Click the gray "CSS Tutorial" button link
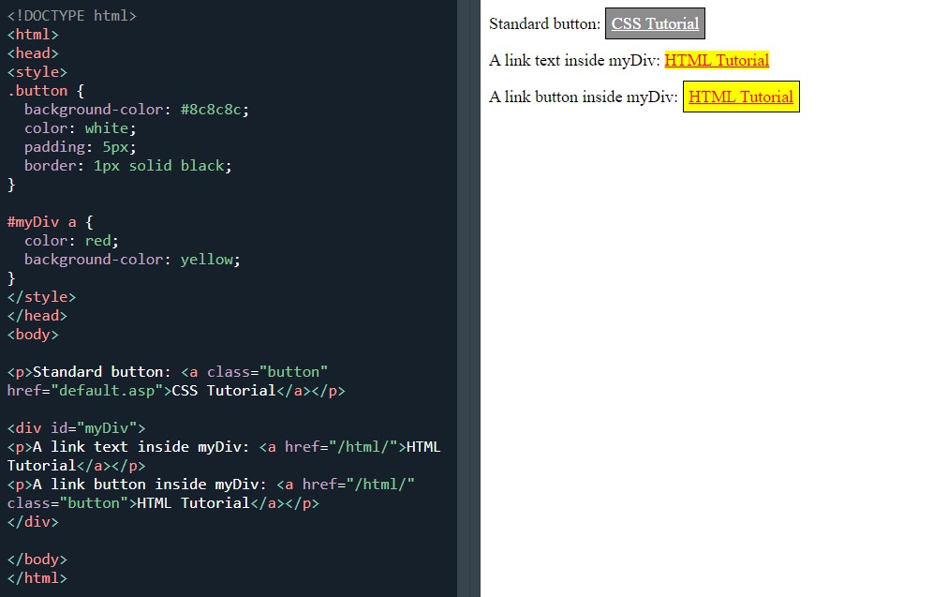Screen dimensions: 948x597 pos(655,24)
